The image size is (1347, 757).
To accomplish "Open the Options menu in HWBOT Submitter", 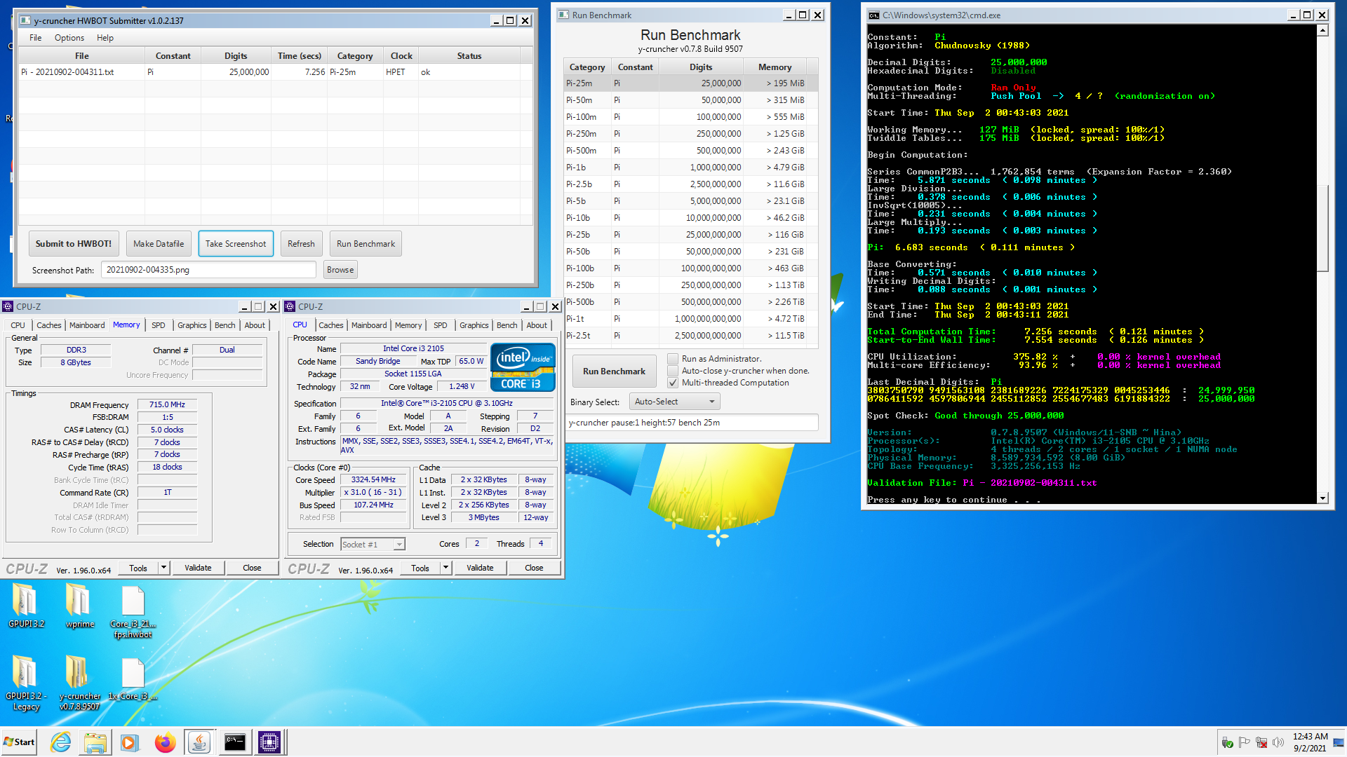I will click(x=69, y=38).
